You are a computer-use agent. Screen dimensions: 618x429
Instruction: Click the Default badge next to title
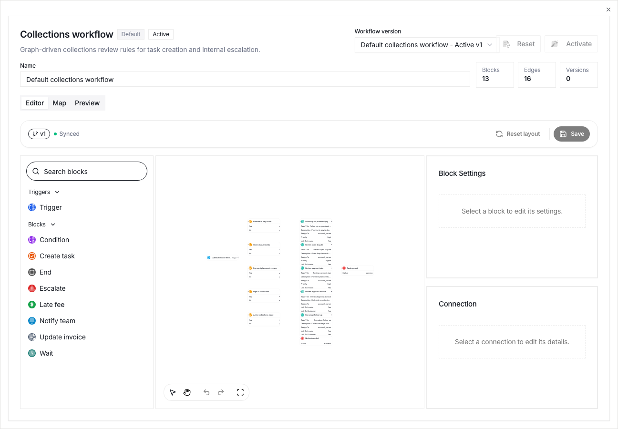click(x=131, y=34)
